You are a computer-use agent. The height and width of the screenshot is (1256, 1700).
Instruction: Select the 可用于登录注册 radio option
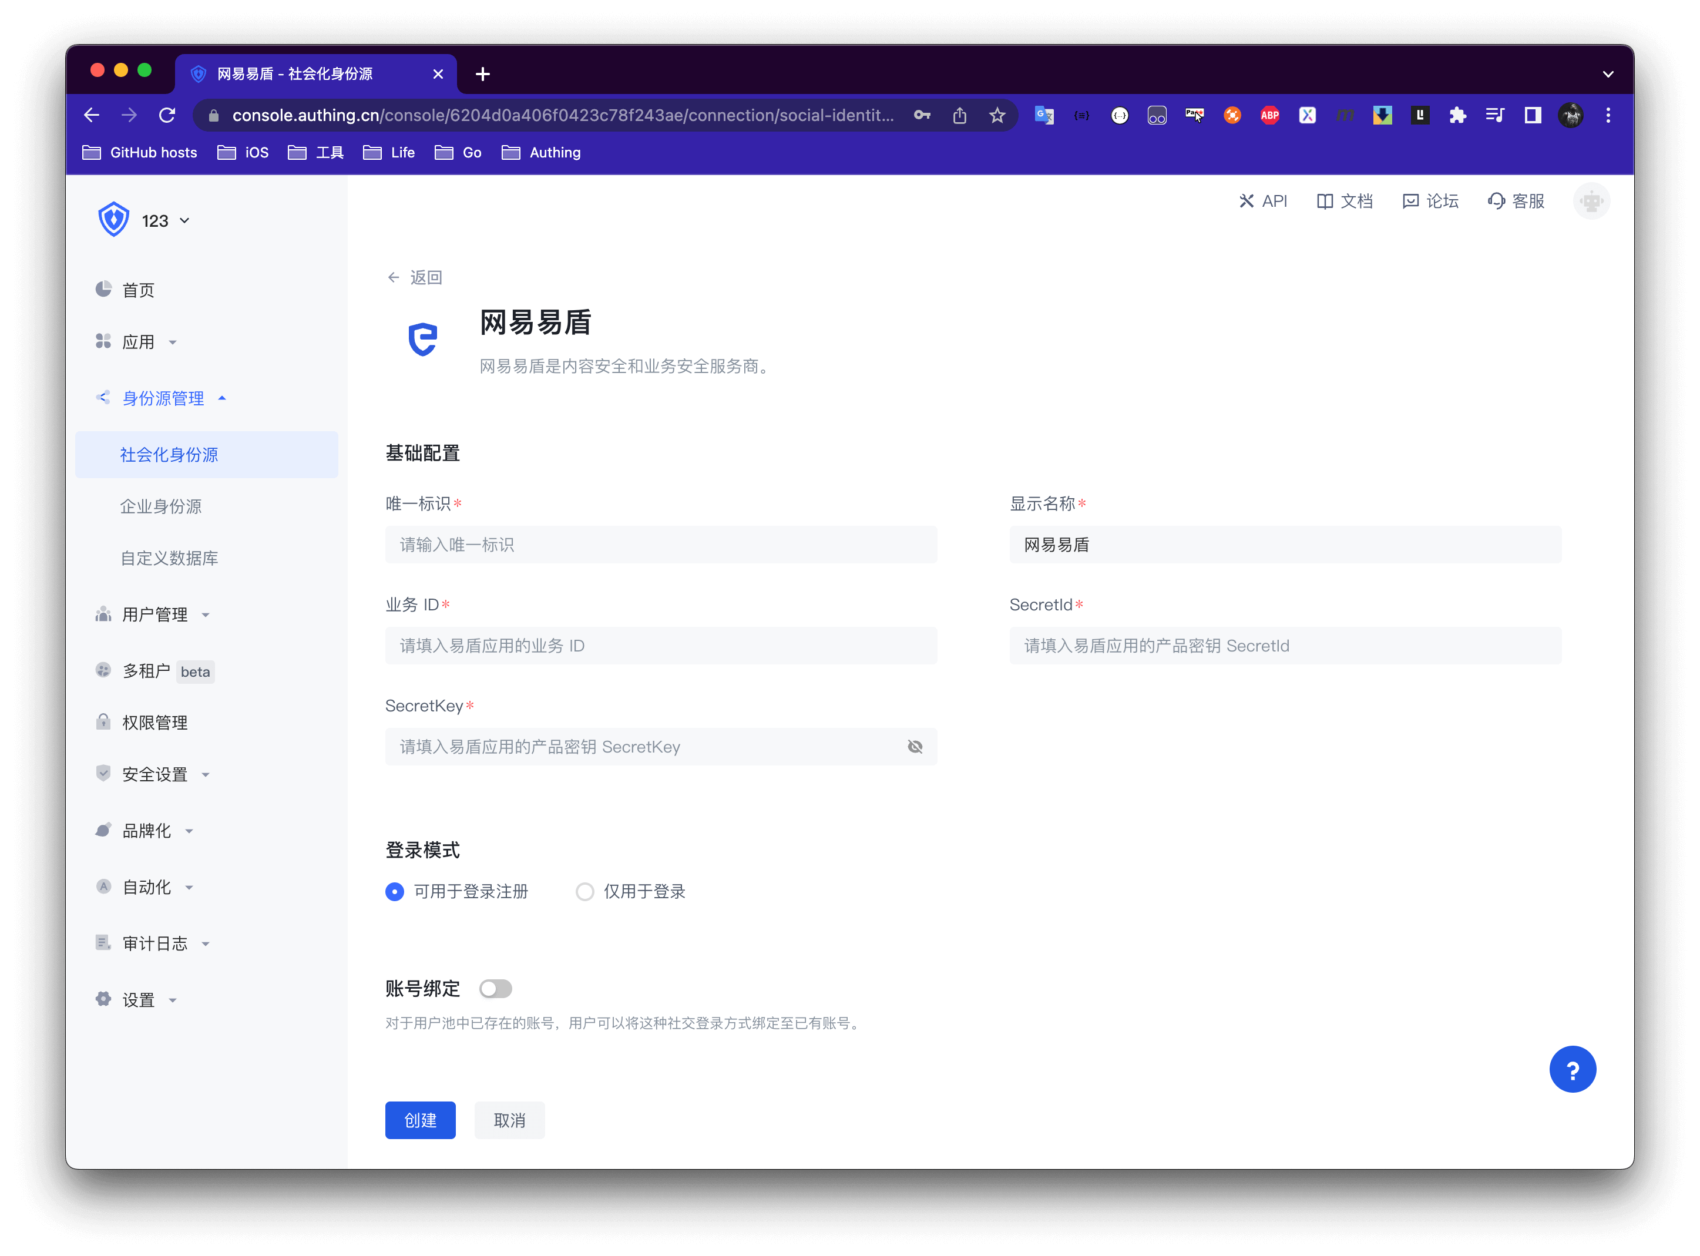395,892
